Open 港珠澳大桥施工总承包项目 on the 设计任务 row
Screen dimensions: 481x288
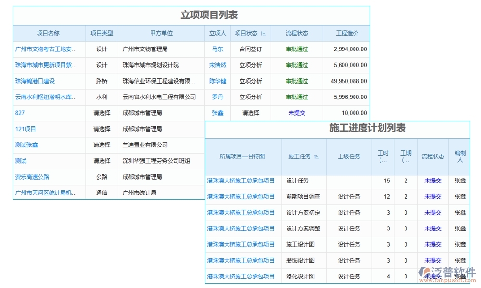pyautogui.click(x=241, y=181)
